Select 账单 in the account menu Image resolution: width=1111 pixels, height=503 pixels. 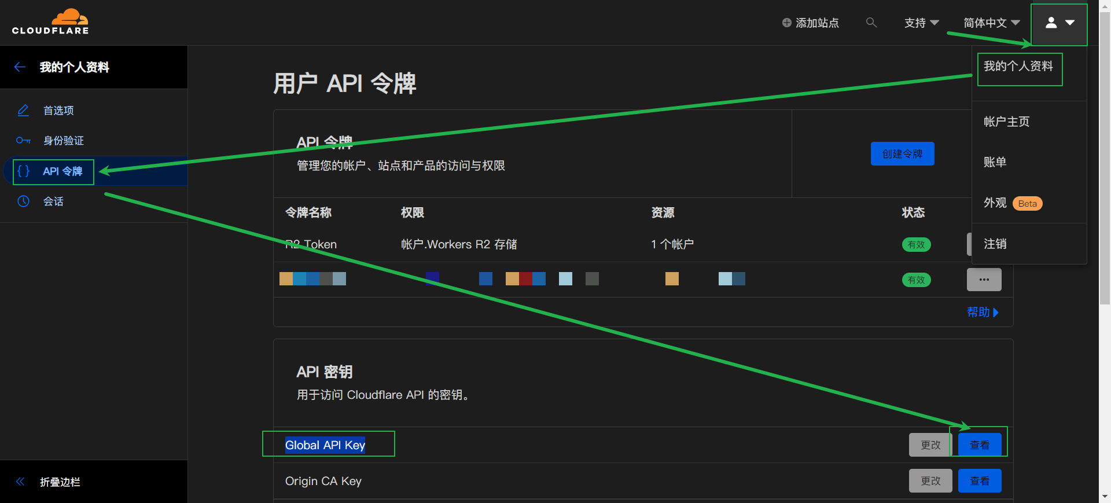[x=995, y=162]
